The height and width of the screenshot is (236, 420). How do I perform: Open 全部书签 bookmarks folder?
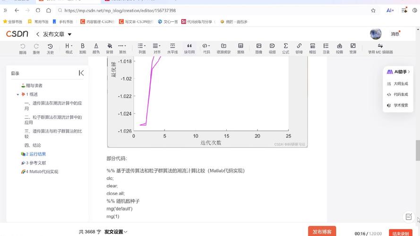[13, 22]
